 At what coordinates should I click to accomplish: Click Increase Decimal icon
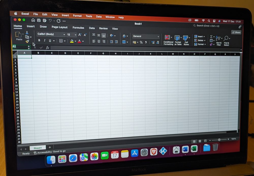pos(153,42)
